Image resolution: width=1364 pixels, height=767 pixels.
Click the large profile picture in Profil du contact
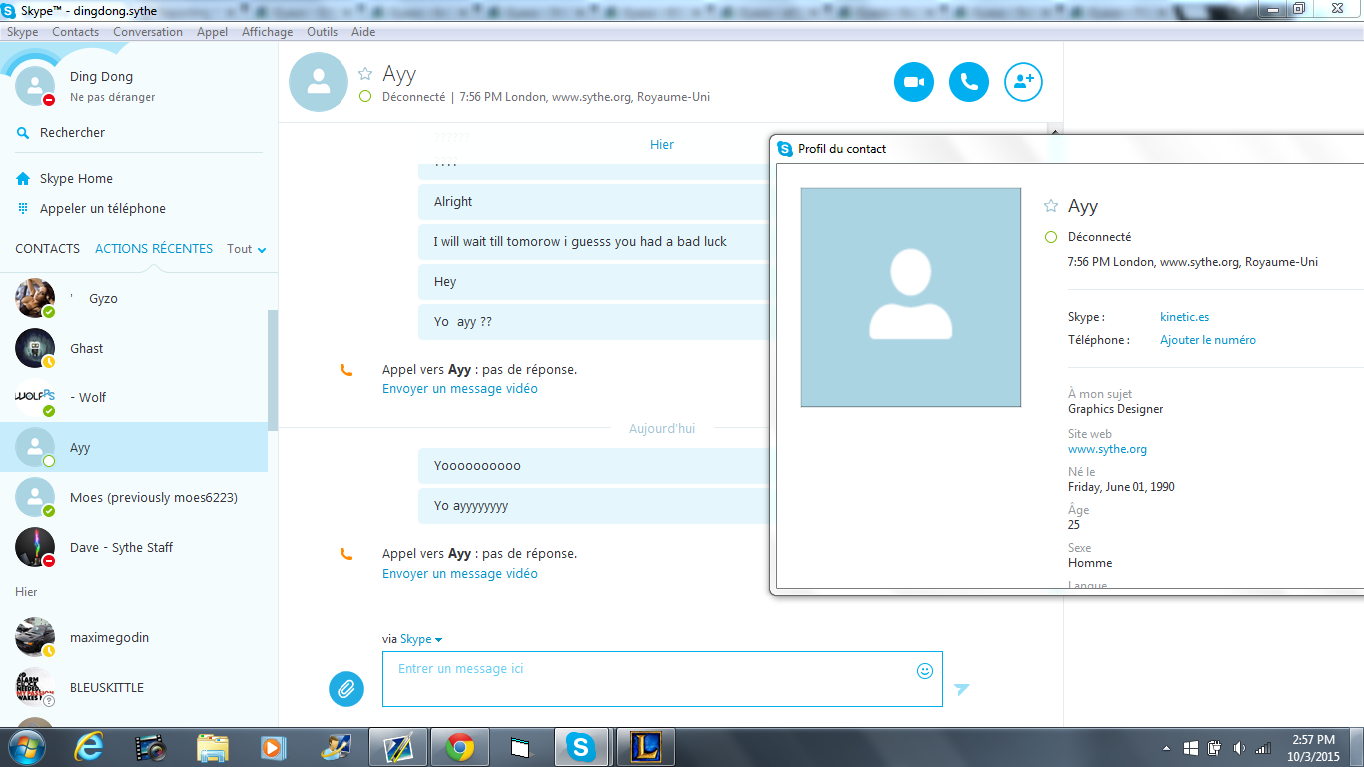911,298
